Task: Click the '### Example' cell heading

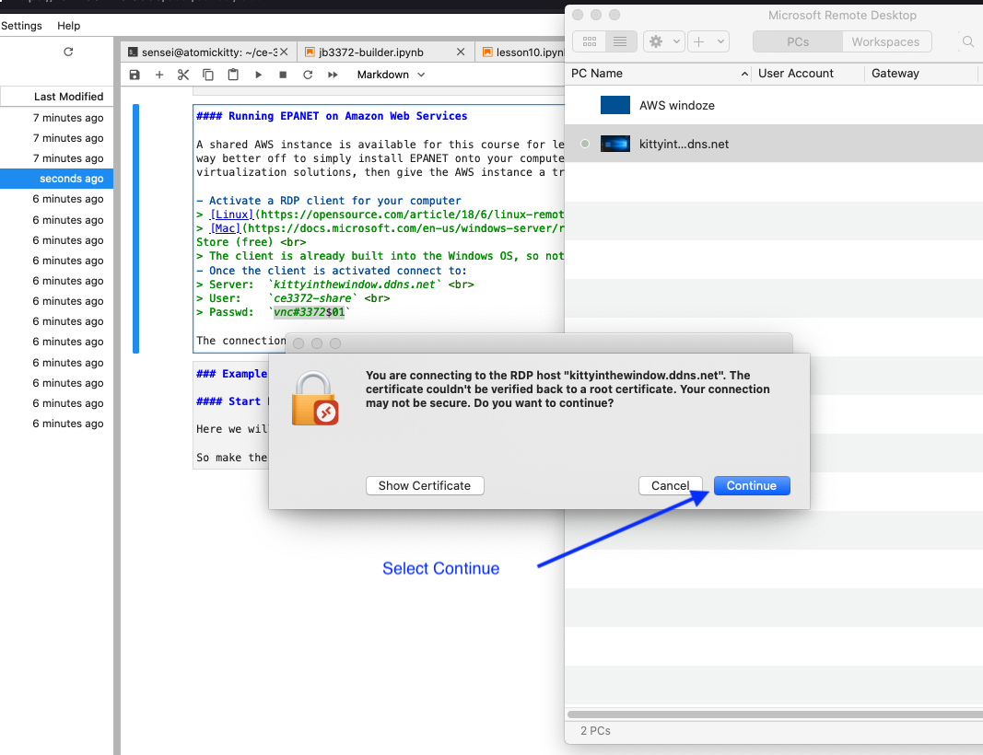Action: (231, 374)
